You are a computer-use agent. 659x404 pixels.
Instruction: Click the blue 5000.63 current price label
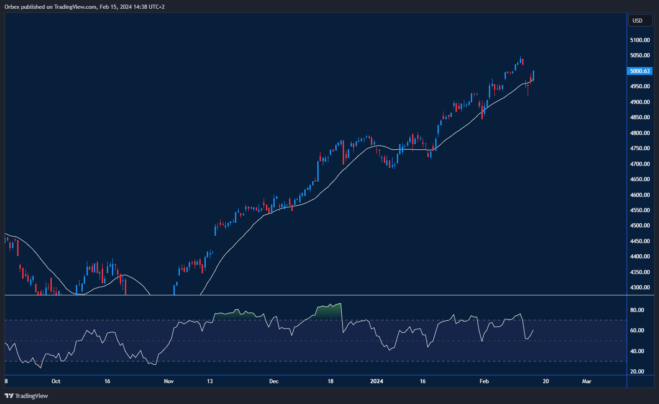(640, 71)
